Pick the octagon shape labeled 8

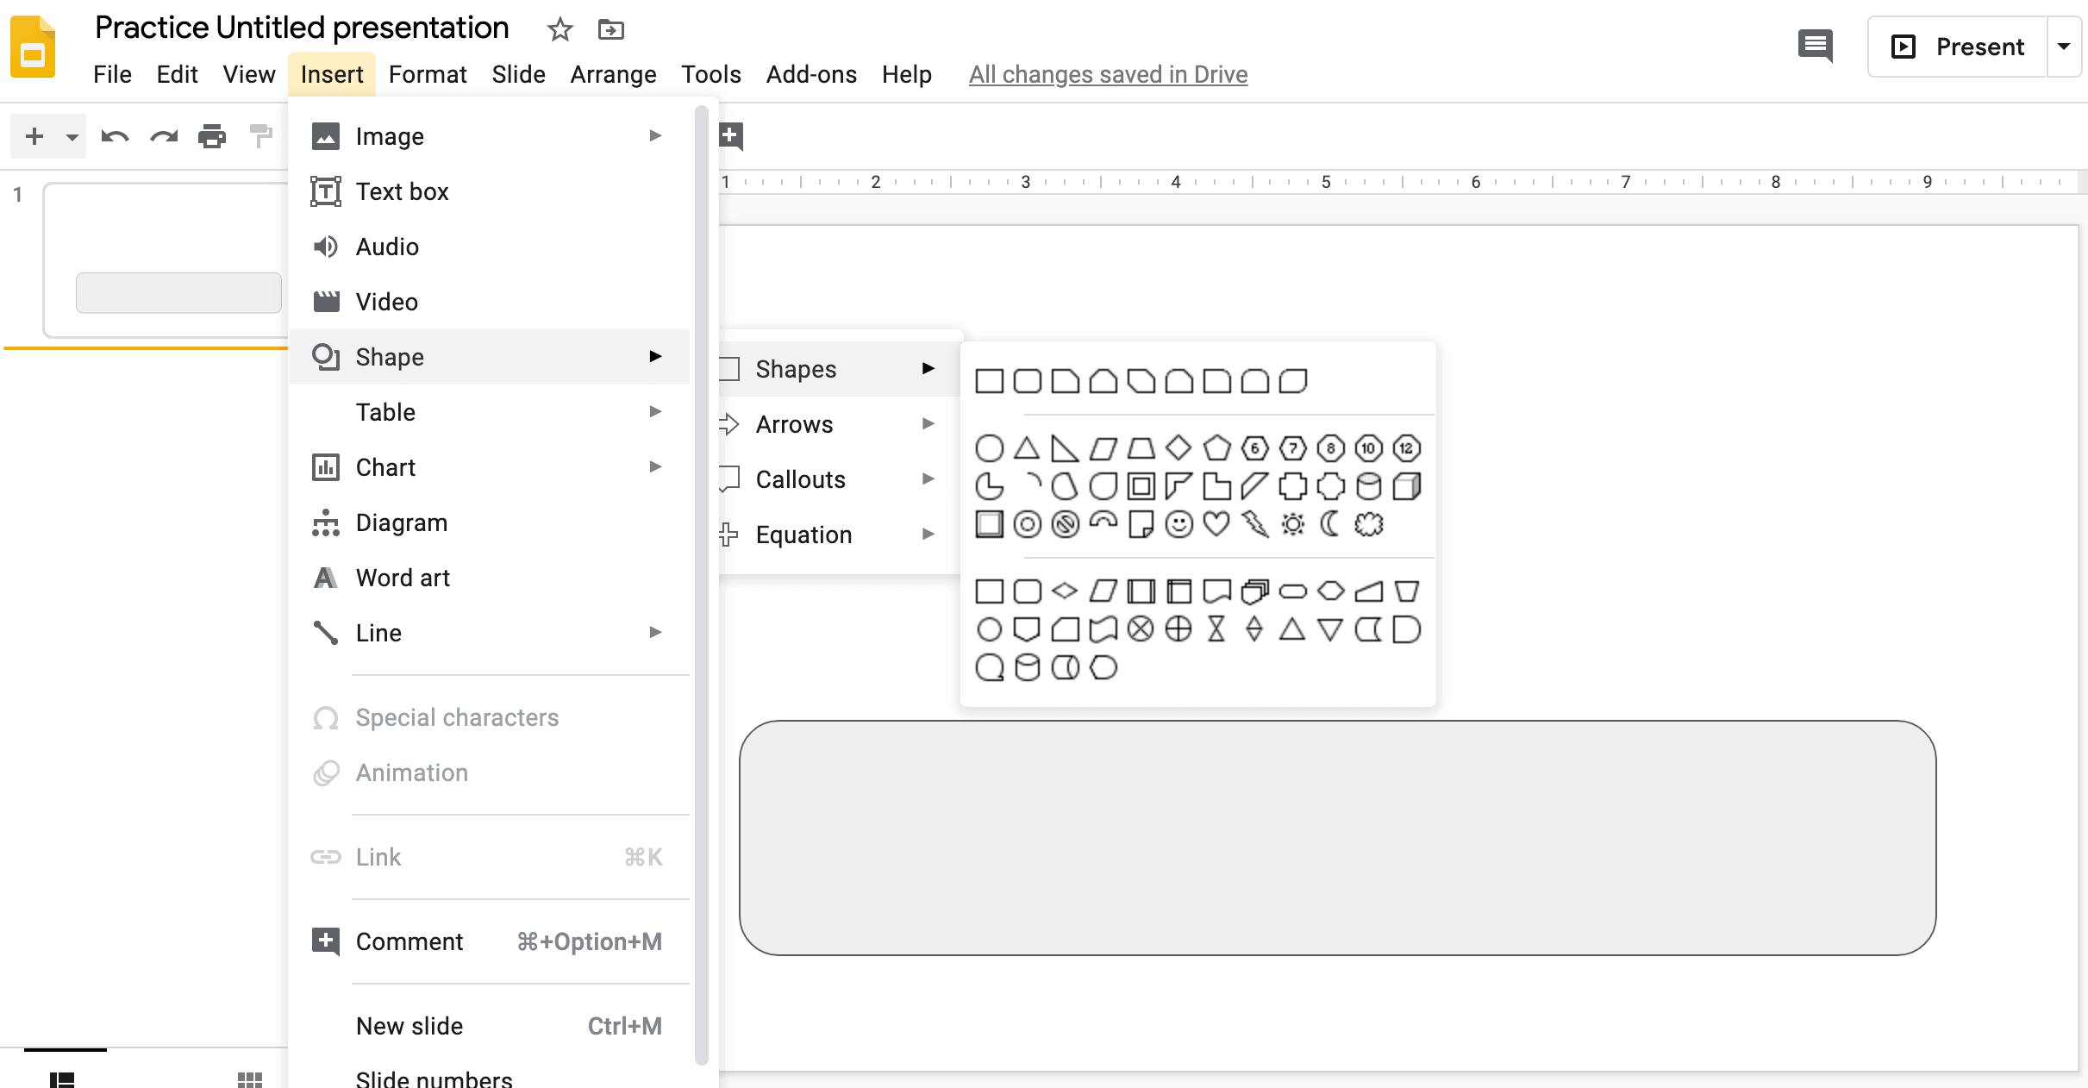coord(1330,448)
